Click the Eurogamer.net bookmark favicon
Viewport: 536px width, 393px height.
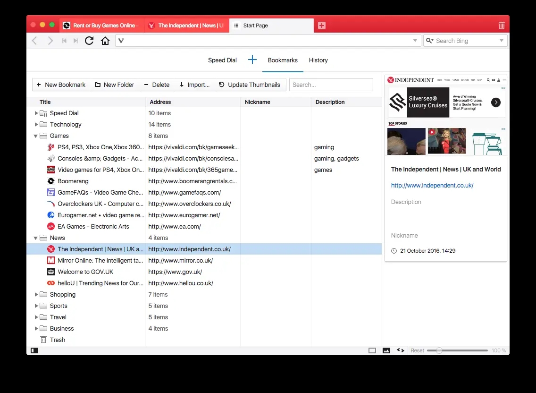click(x=51, y=215)
